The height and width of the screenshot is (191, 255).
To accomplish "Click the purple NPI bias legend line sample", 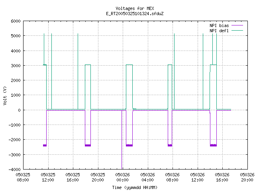I will tap(237, 25).
